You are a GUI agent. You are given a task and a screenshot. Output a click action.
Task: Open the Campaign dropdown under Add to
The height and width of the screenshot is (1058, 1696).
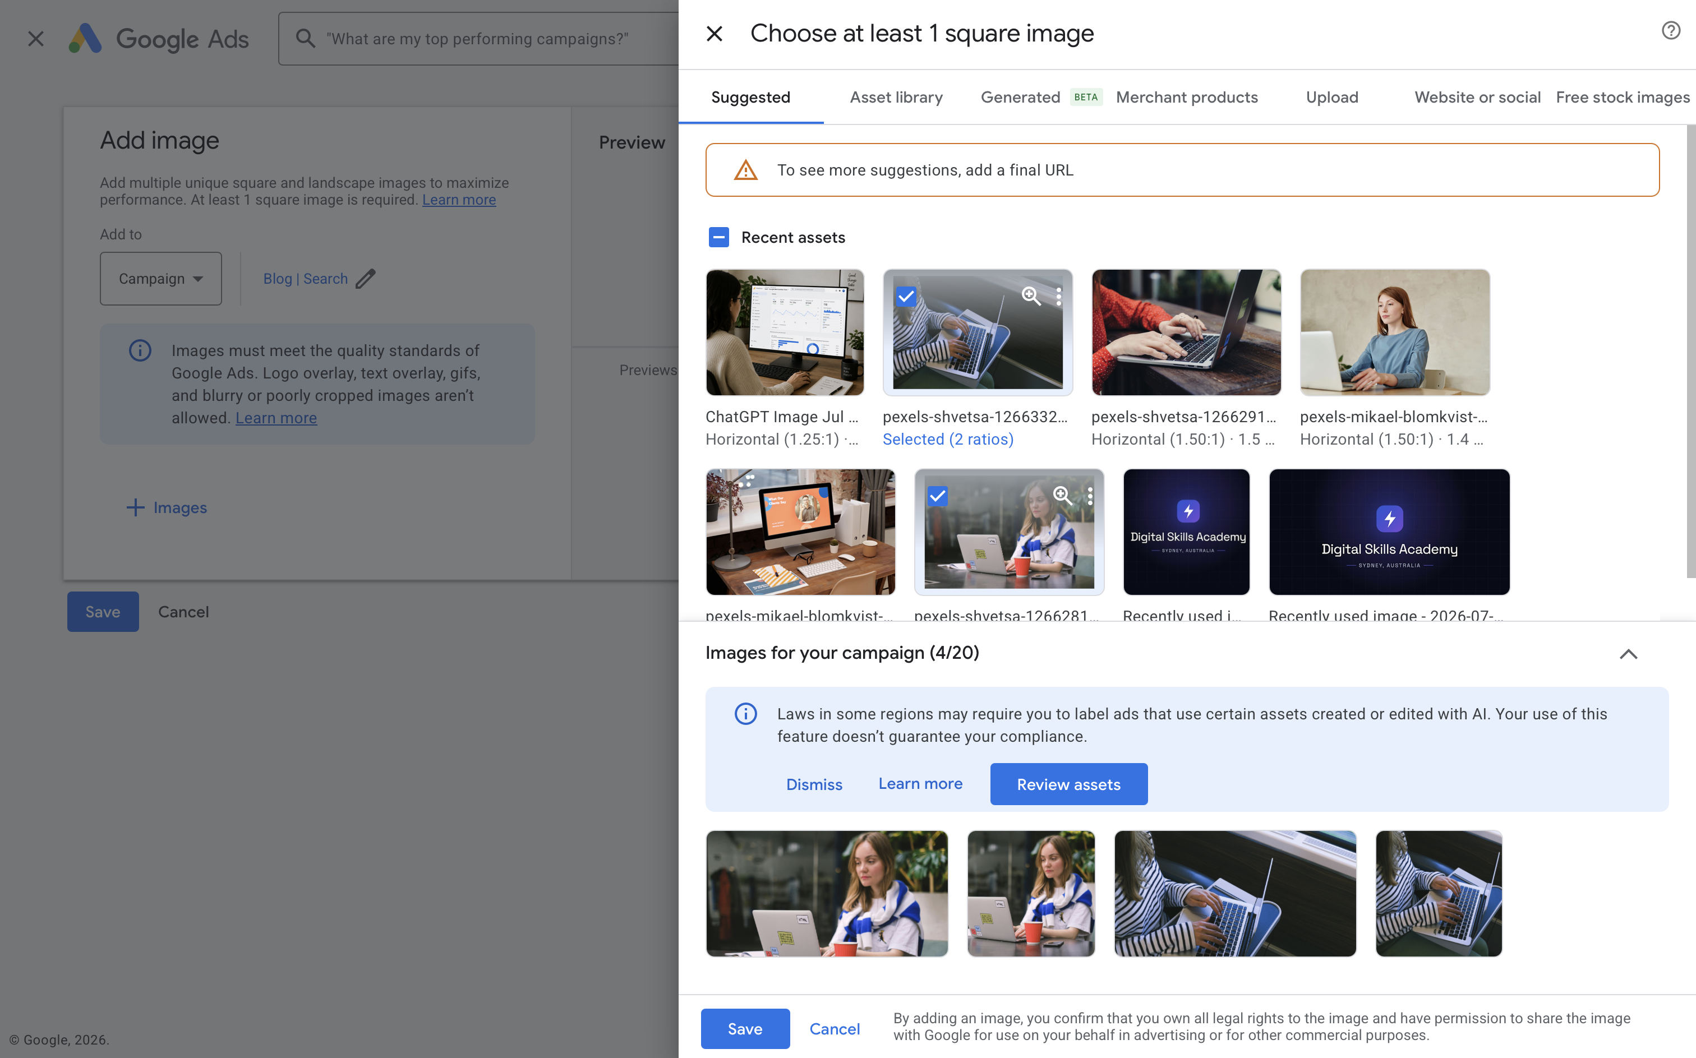click(x=160, y=279)
